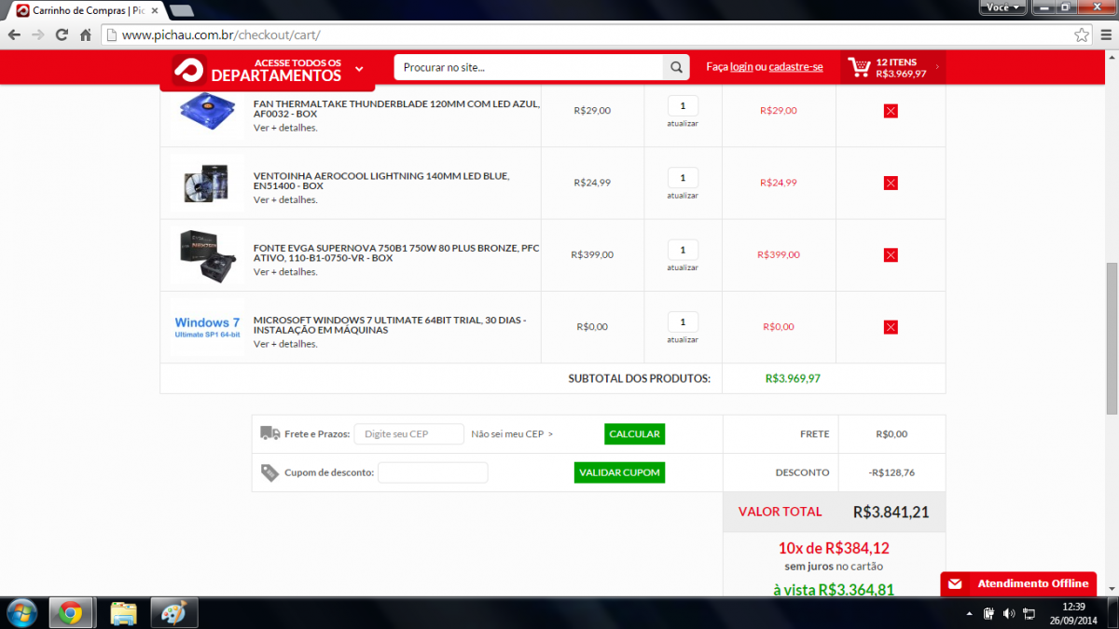The height and width of the screenshot is (629, 1119).
Task: Bookmark page with star icon
Action: coord(1081,34)
